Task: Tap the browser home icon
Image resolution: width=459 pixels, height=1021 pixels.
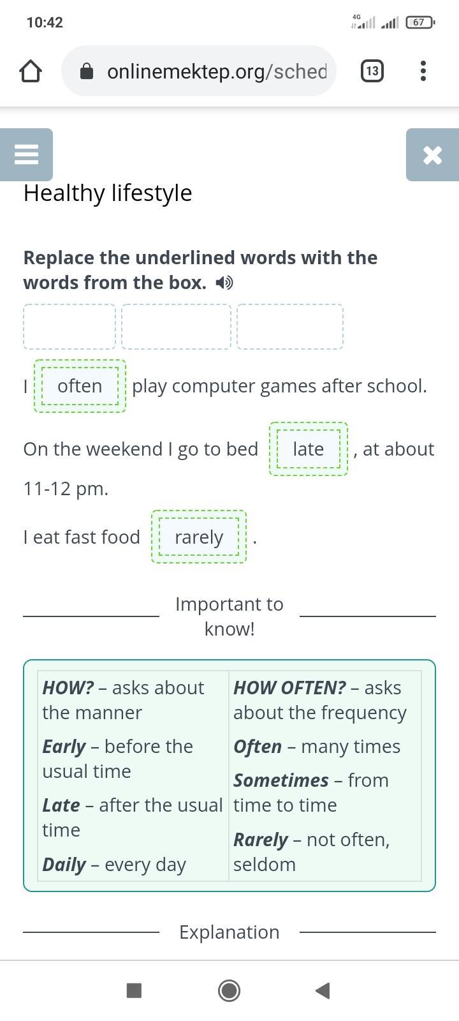Action: click(x=31, y=71)
